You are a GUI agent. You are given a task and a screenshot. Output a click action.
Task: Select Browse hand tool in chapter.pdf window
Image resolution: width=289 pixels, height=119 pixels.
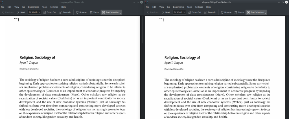point(81,12)
